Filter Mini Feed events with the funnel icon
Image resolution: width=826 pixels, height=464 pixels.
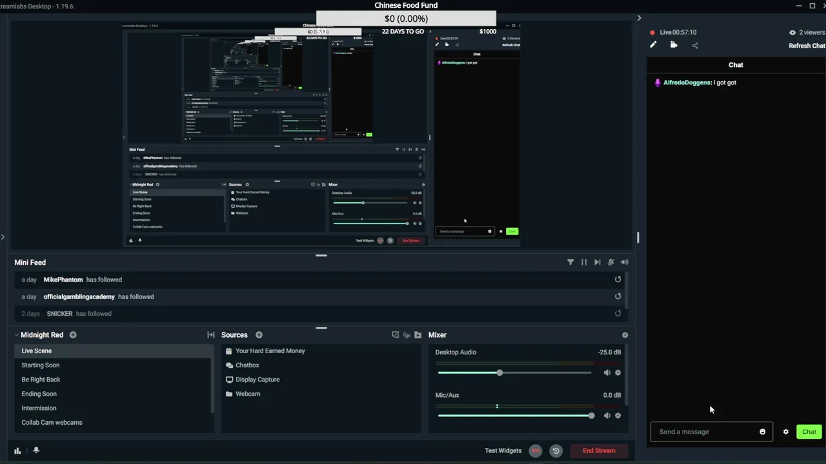(570, 262)
